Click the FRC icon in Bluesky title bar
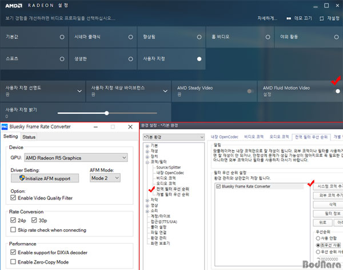 [5, 127]
